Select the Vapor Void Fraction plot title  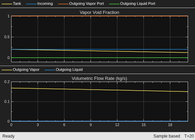point(99,13)
